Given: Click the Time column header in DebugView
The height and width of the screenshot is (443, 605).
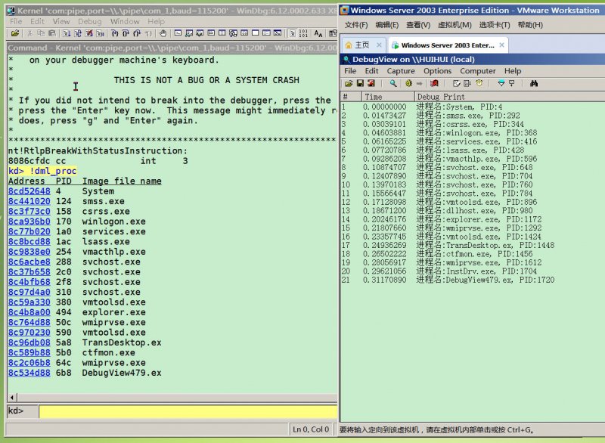Looking at the screenshot, I should click(388, 97).
